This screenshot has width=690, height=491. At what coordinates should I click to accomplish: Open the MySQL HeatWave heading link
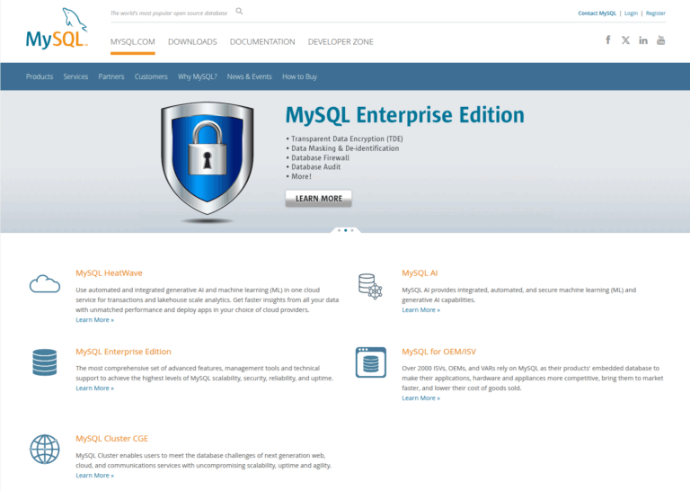coord(109,273)
